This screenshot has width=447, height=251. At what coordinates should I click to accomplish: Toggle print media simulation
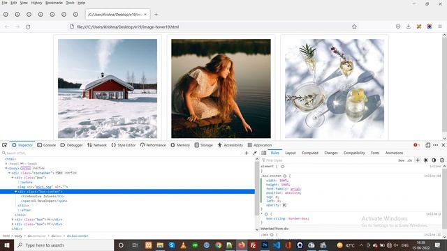click(x=442, y=160)
